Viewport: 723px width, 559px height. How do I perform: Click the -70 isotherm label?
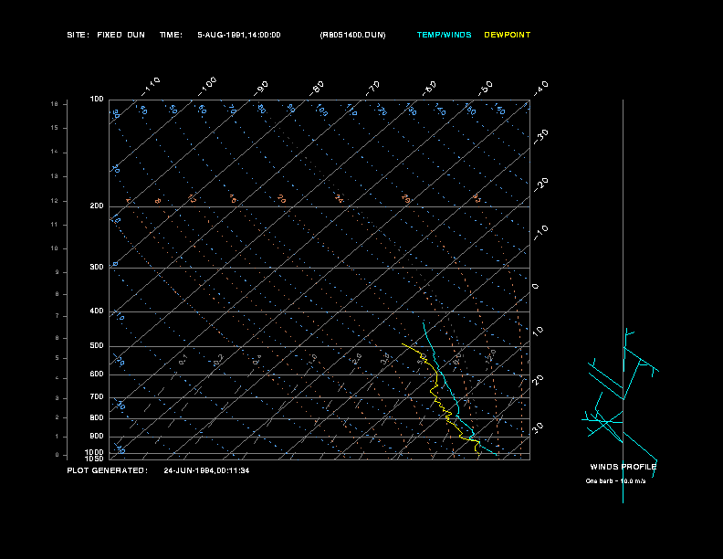pos(373,89)
